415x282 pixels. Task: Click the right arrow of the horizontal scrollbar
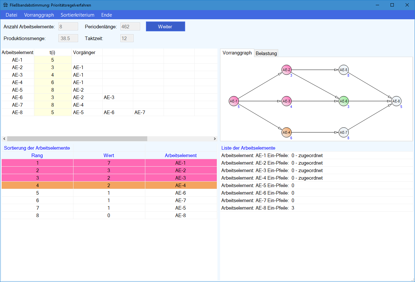(x=215, y=139)
